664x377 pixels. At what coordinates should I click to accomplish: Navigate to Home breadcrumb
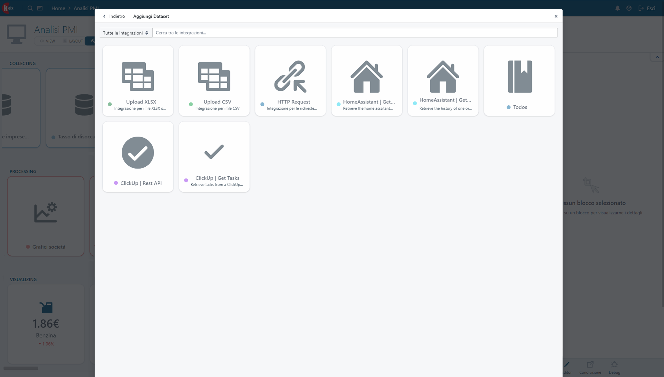(58, 8)
